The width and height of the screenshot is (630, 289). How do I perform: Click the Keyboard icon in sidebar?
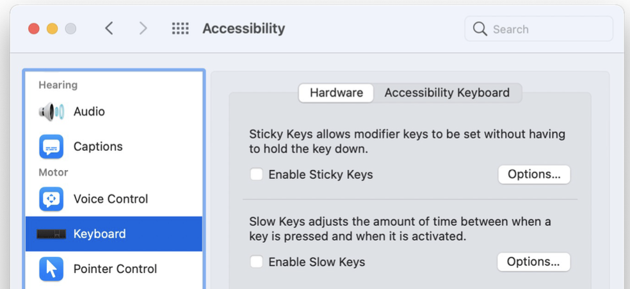pos(51,234)
